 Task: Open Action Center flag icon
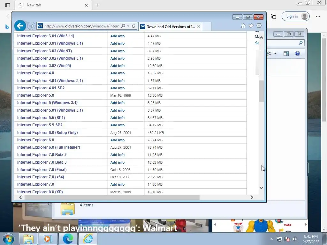click(x=287, y=239)
